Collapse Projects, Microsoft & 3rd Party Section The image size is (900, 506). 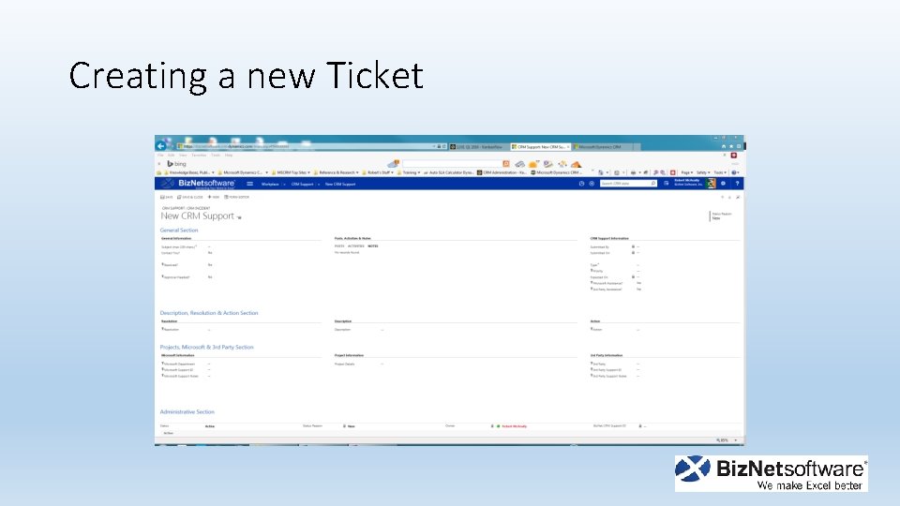[x=206, y=347]
